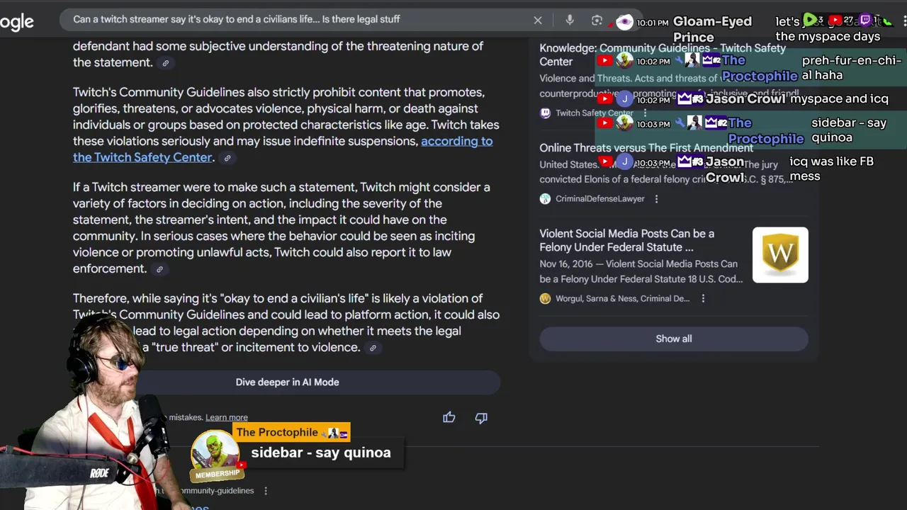
Task: Open 'Community Guidelines - Twitch Safety Center' result
Action: (663, 55)
